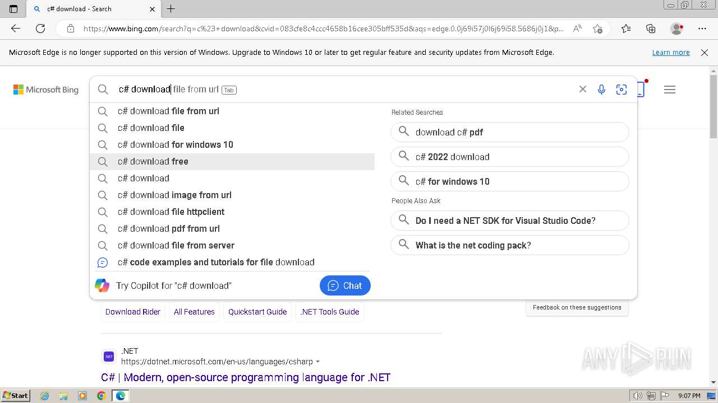
Task: Open the Learn more link
Action: pyautogui.click(x=671, y=53)
